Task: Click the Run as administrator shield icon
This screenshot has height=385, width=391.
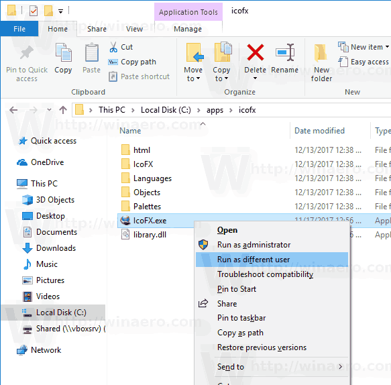Action: click(x=203, y=245)
